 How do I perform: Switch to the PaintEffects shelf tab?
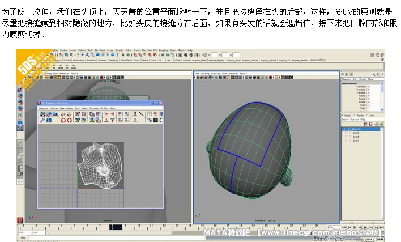pyautogui.click(x=126, y=60)
